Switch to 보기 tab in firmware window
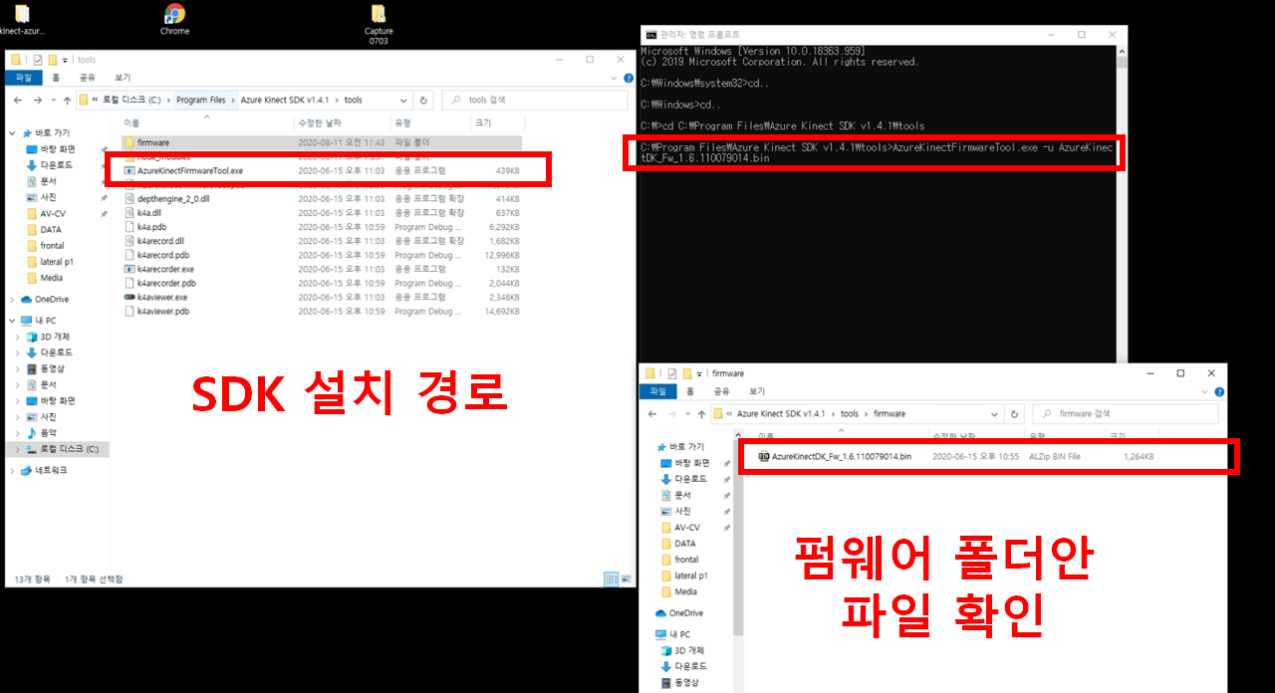This screenshot has width=1275, height=693. pyautogui.click(x=756, y=391)
